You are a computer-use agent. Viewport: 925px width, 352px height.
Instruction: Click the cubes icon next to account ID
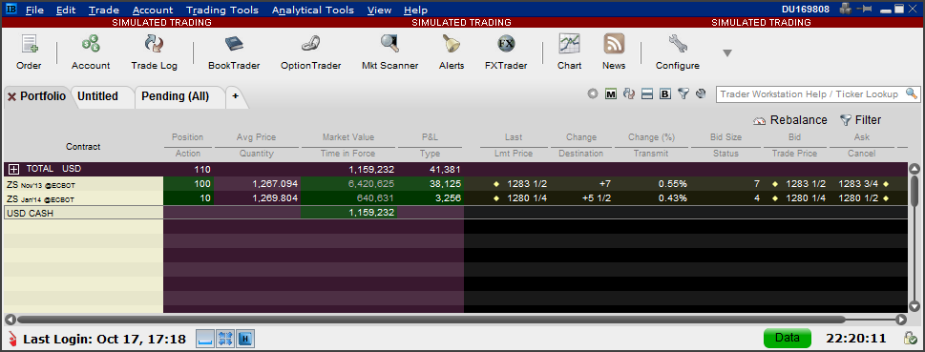tap(847, 10)
